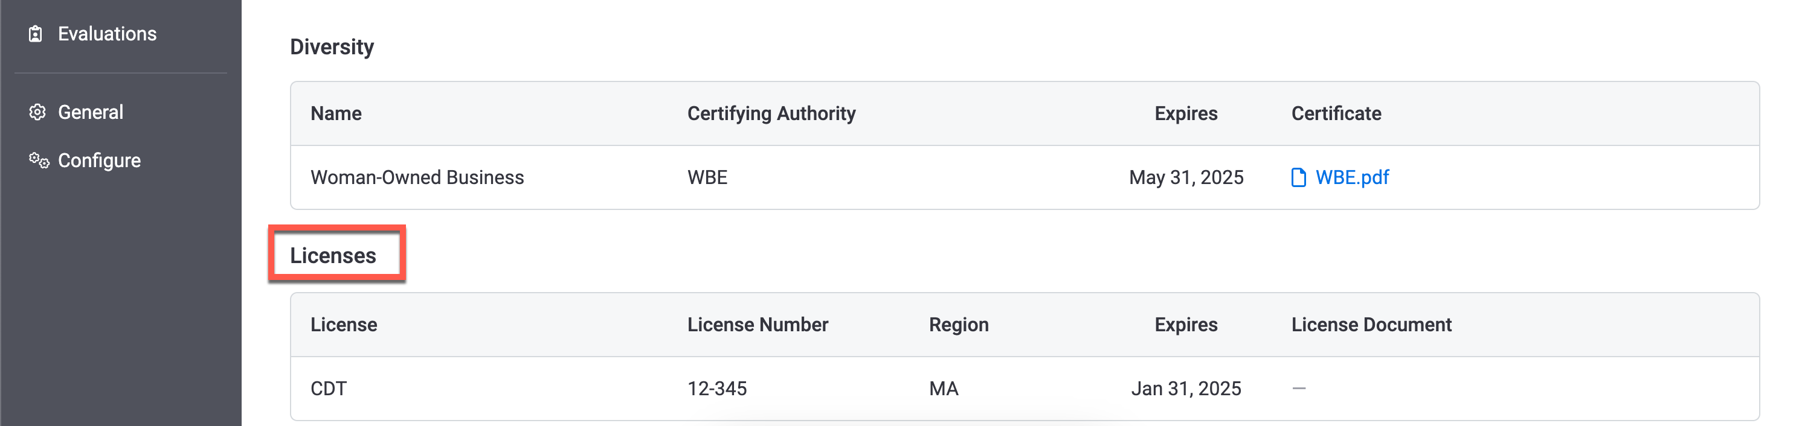Select Configure in the sidebar

click(x=99, y=161)
